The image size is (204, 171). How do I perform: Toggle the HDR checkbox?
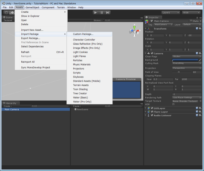coord(173,104)
